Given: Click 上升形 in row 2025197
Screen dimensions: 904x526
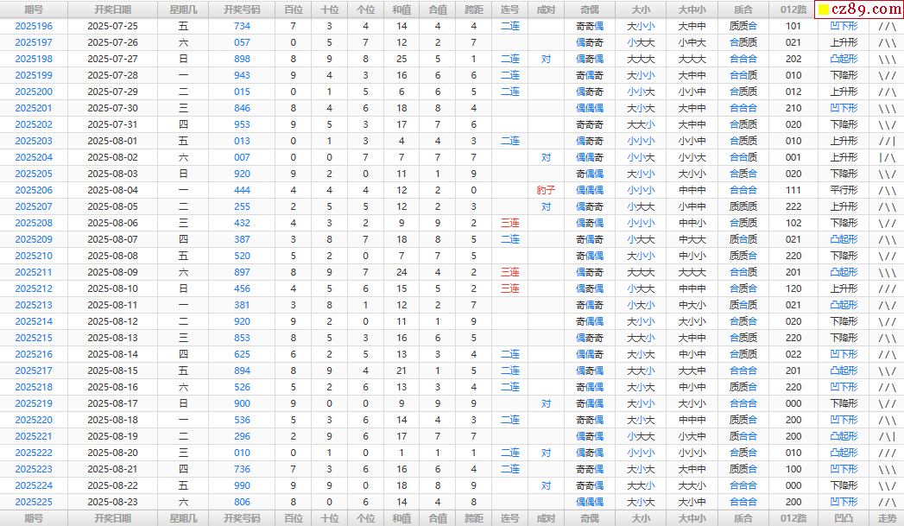Looking at the screenshot, I should (x=844, y=42).
